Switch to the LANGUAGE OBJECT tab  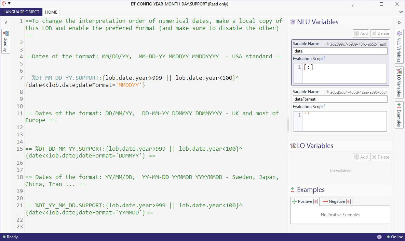click(21, 12)
